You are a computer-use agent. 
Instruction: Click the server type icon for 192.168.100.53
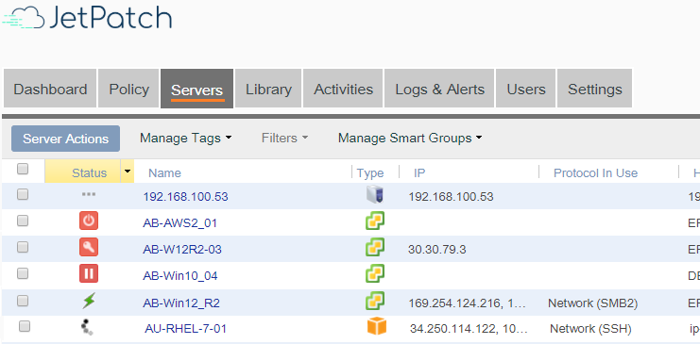tap(374, 195)
